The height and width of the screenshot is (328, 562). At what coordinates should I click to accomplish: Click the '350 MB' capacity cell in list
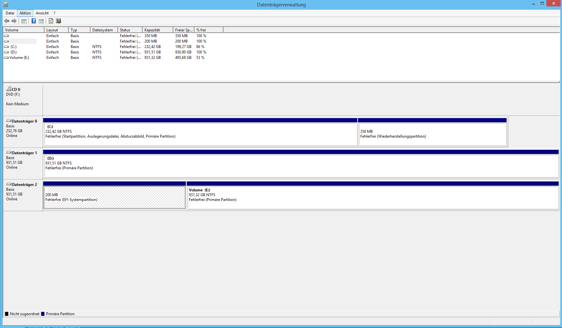pos(151,36)
